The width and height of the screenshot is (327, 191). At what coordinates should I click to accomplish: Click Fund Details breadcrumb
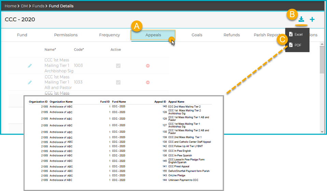point(61,6)
